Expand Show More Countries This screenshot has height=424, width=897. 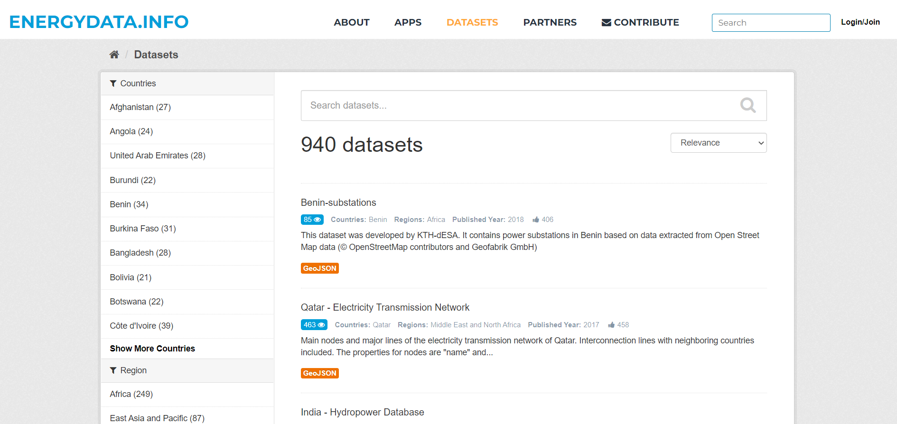click(152, 349)
